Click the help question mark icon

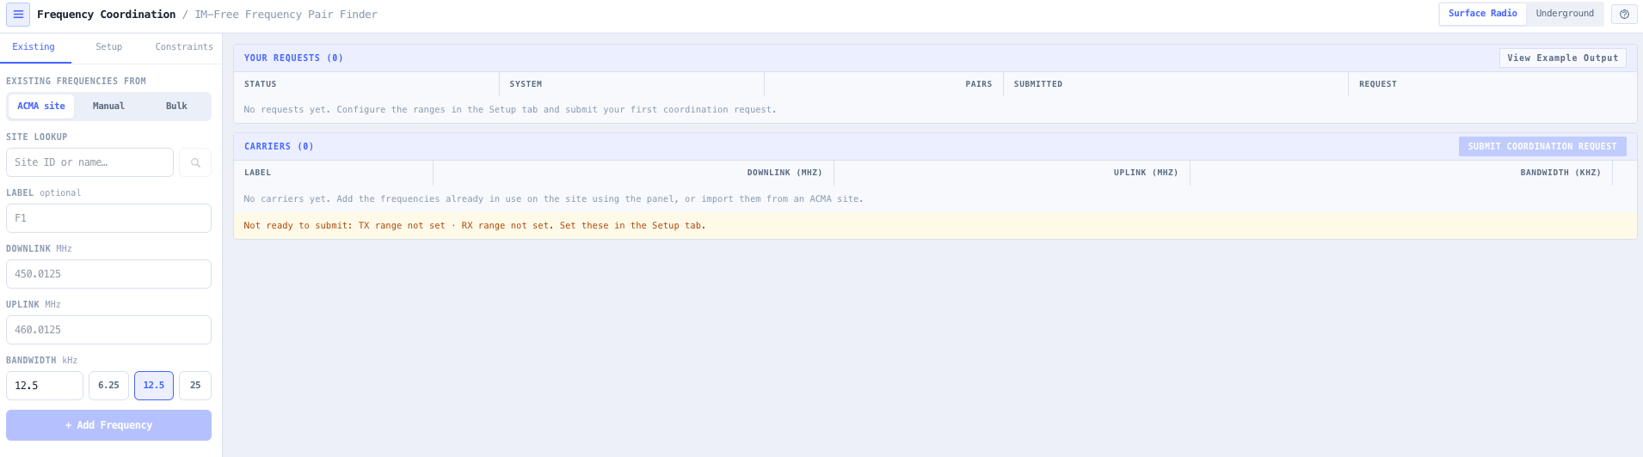click(x=1624, y=15)
